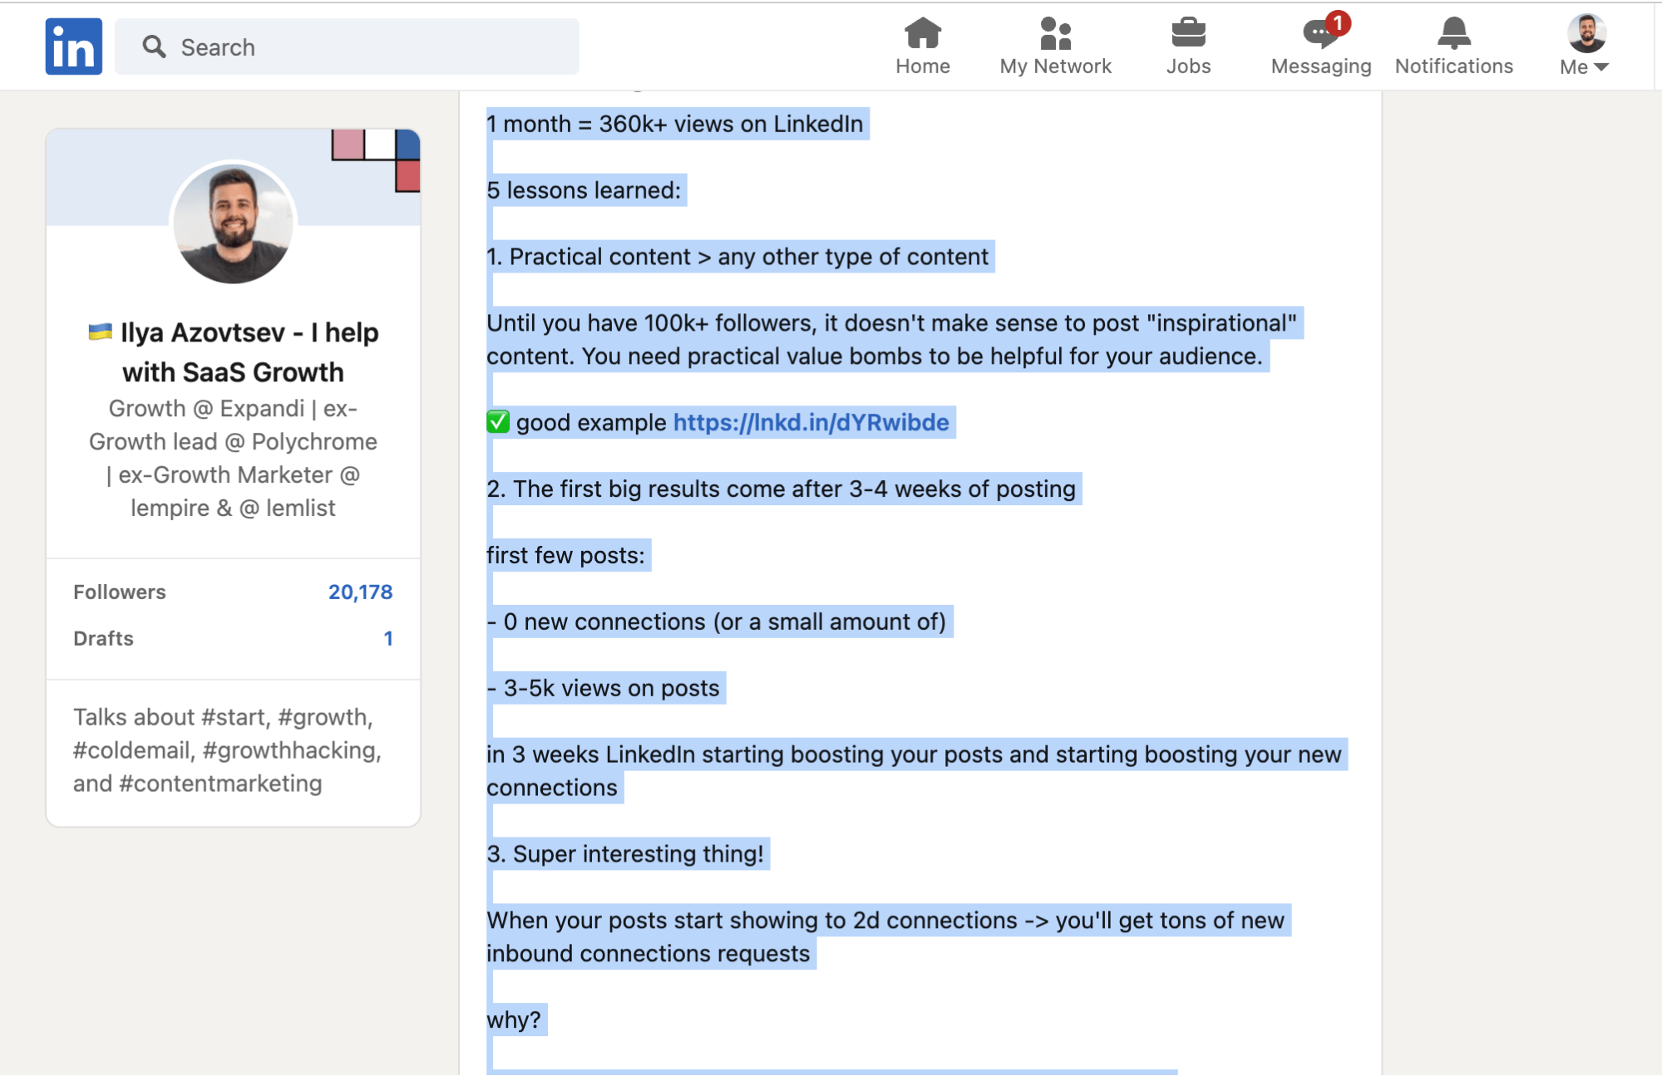Expand the Me account dropdown
The width and height of the screenshot is (1662, 1076).
[x=1586, y=47]
